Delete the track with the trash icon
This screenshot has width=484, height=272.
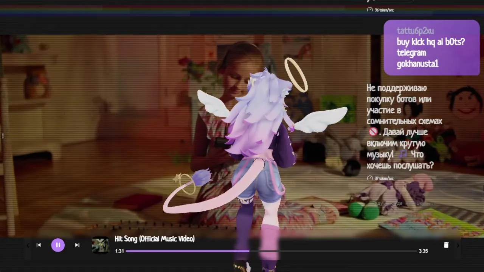[446, 245]
